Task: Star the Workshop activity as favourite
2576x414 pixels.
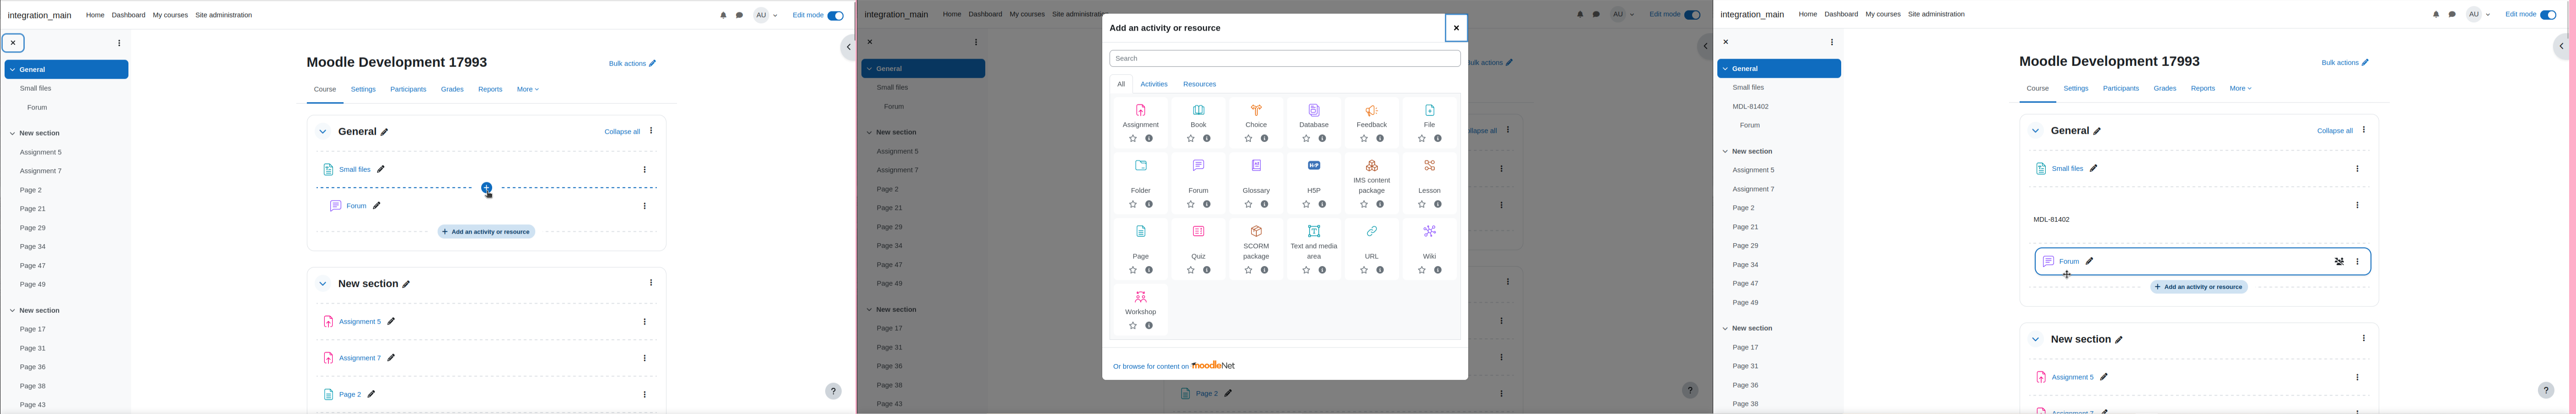Action: (1132, 326)
